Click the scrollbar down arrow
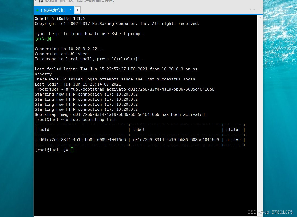Screen dimensions: 297x217 [260, 215]
